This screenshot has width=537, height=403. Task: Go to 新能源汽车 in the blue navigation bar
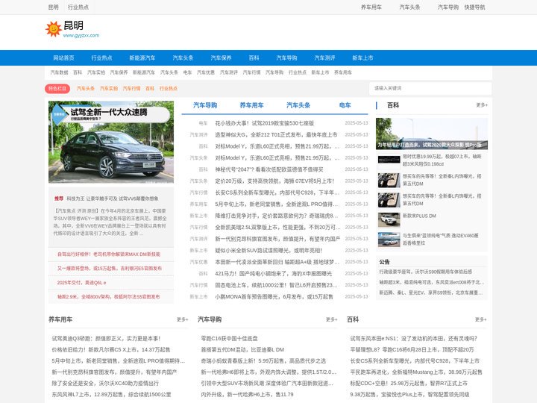(142, 58)
